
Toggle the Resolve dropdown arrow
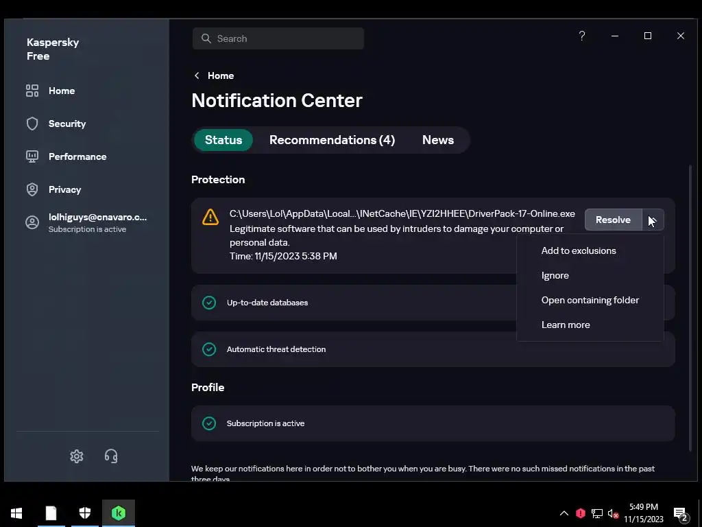[653, 220]
